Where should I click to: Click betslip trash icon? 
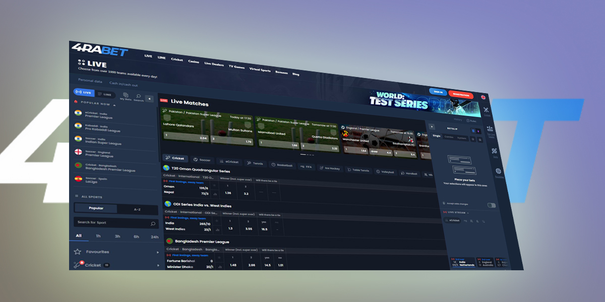(480, 140)
